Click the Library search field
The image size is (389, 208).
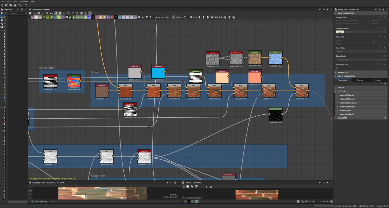coord(18,13)
